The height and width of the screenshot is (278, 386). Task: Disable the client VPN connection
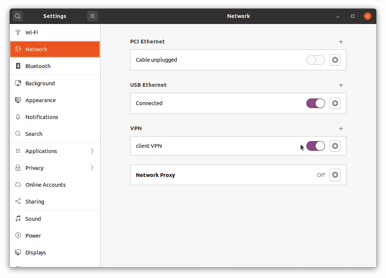[315, 146]
